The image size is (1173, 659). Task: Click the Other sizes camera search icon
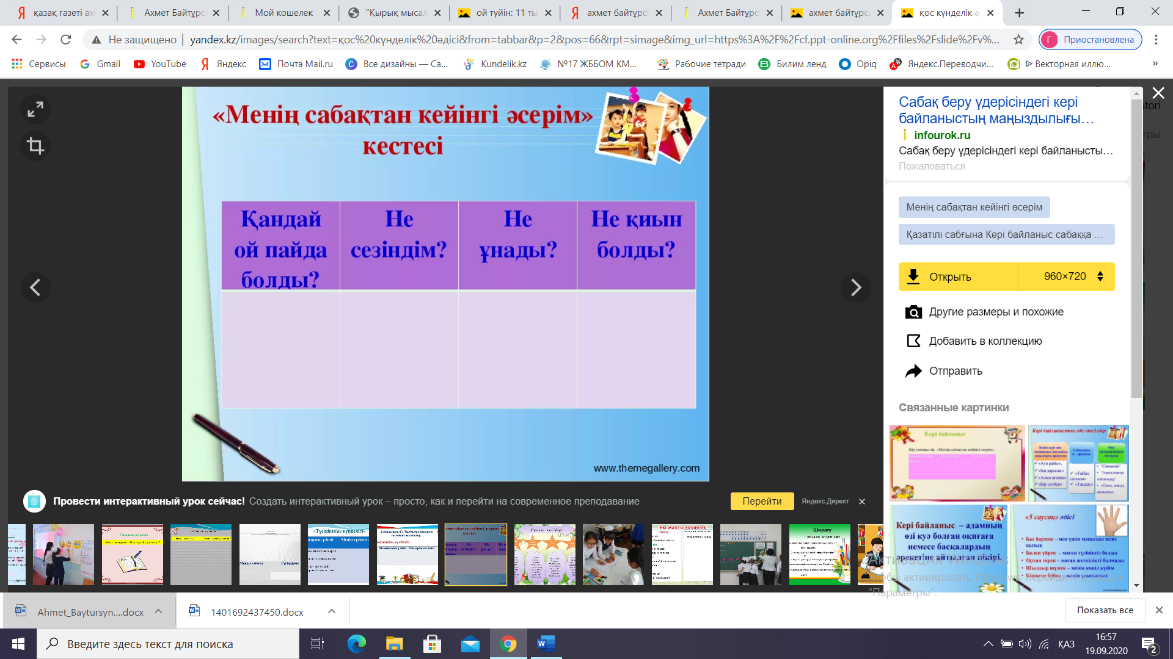click(913, 312)
